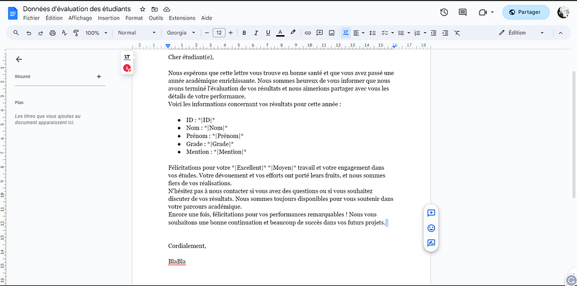The height and width of the screenshot is (286, 577).
Task: Expand numbered list options arrow
Action: [425, 33]
